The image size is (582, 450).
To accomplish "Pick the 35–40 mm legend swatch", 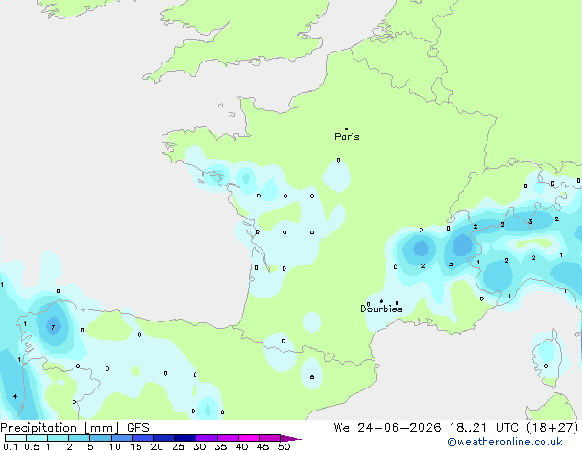I will click(228, 438).
